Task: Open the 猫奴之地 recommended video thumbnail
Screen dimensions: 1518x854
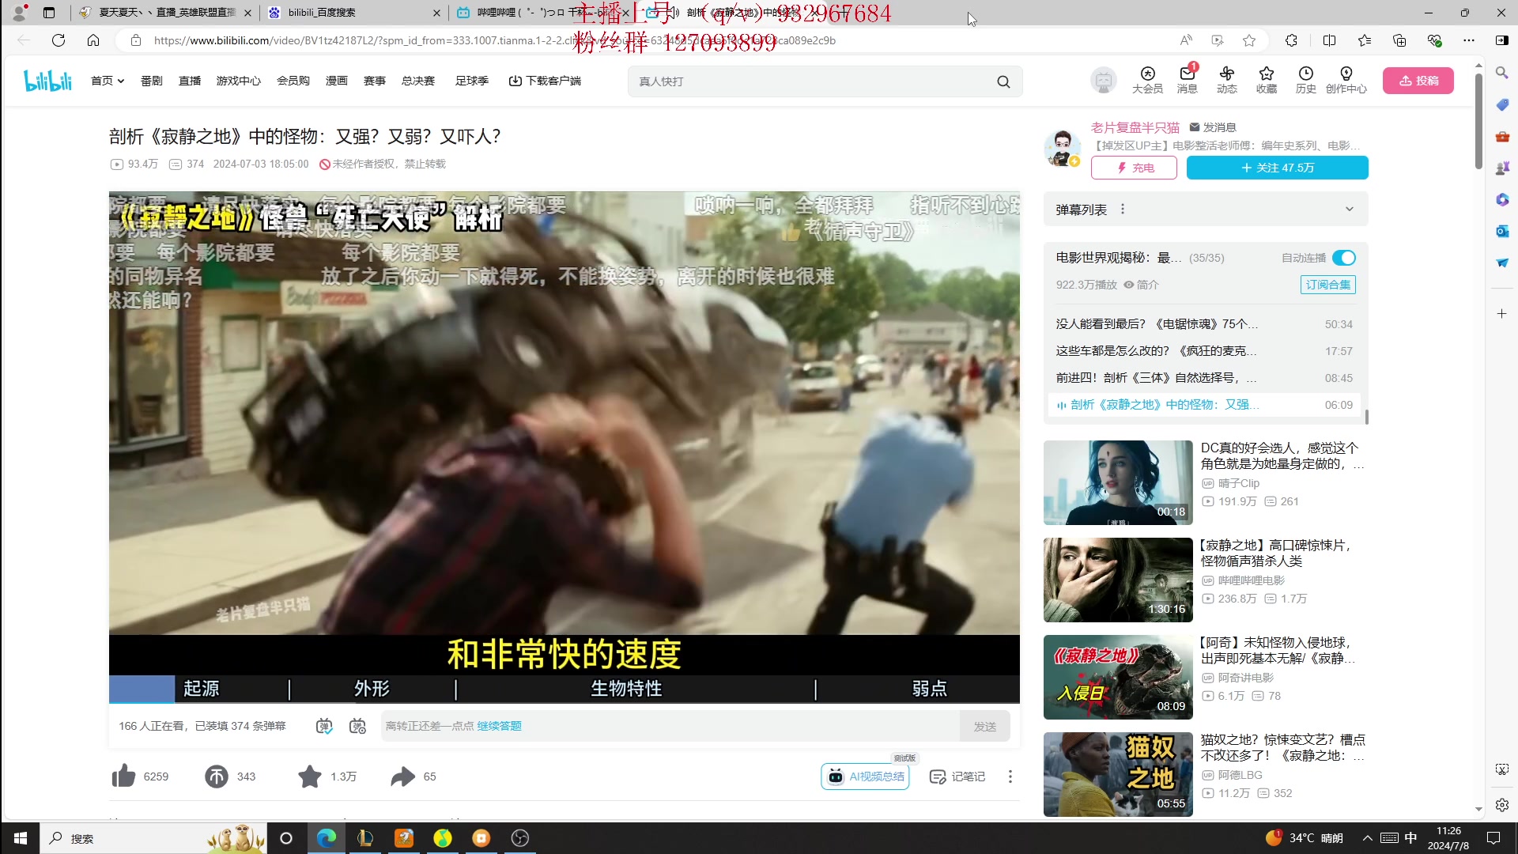Action: [x=1117, y=774]
